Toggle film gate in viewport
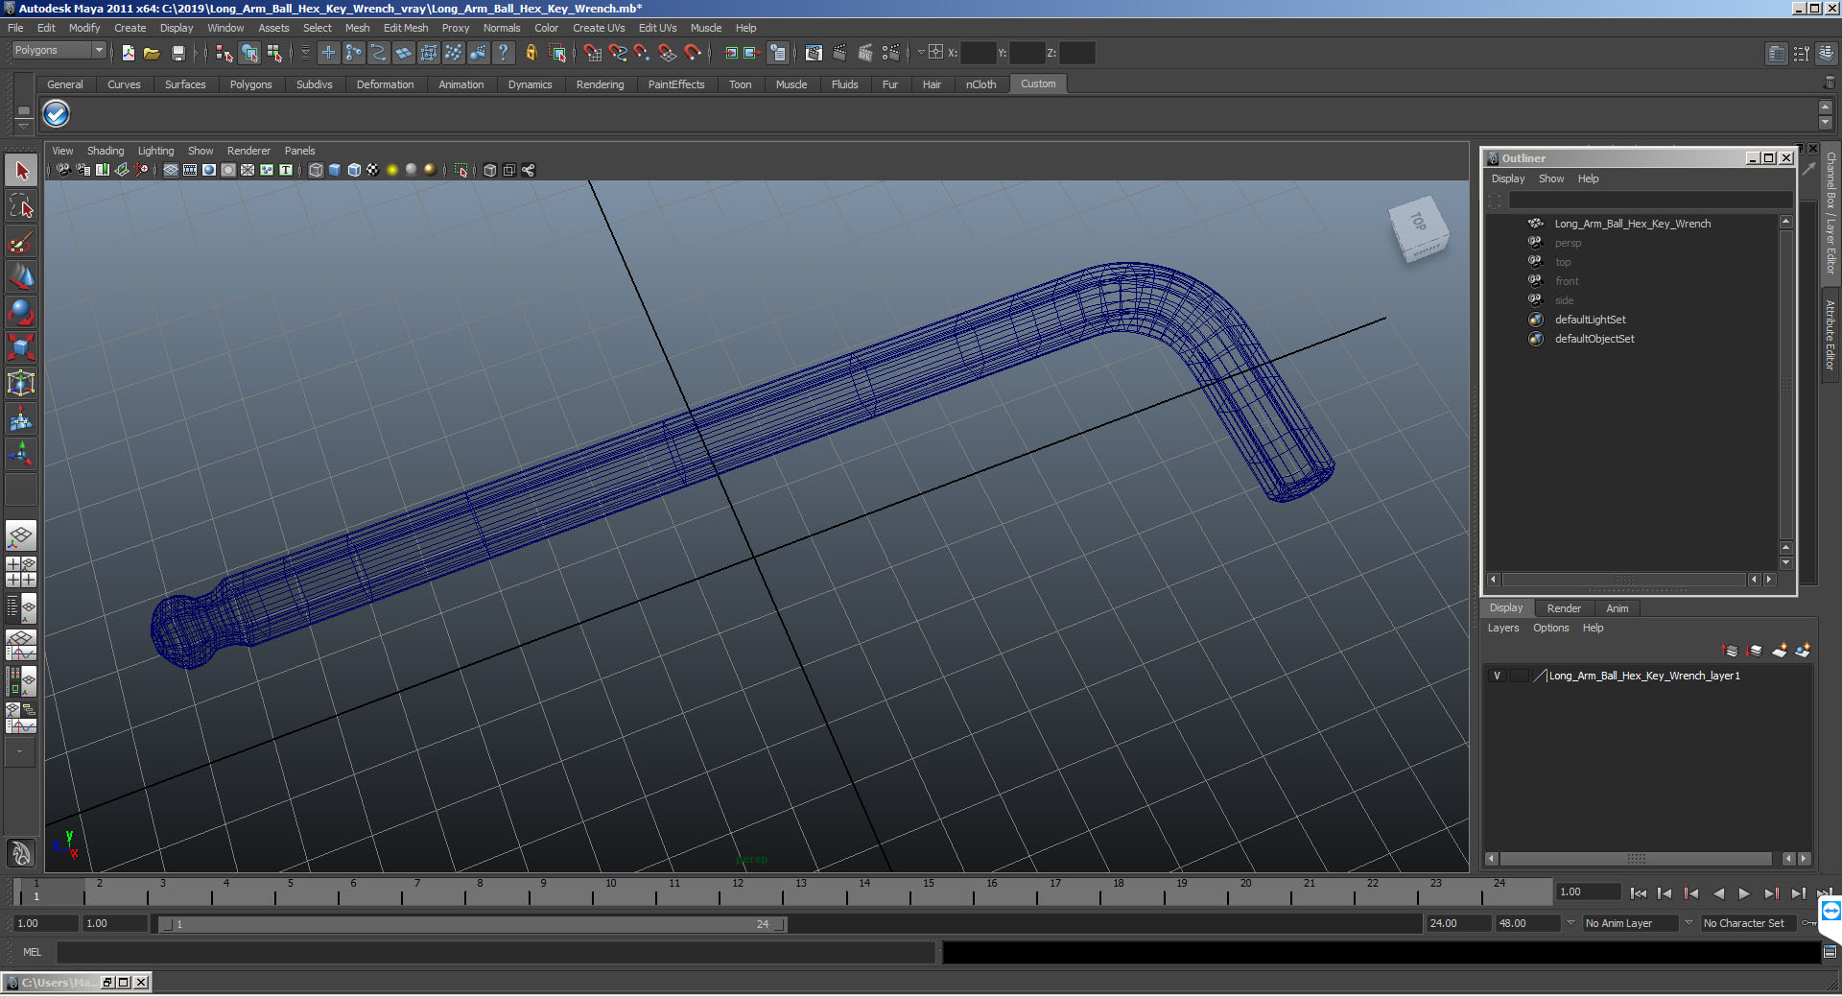The height and width of the screenshot is (998, 1842). [190, 170]
